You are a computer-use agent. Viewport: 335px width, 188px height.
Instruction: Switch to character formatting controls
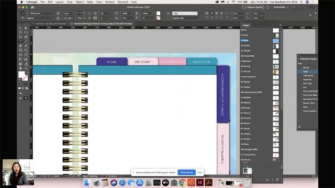23,13
